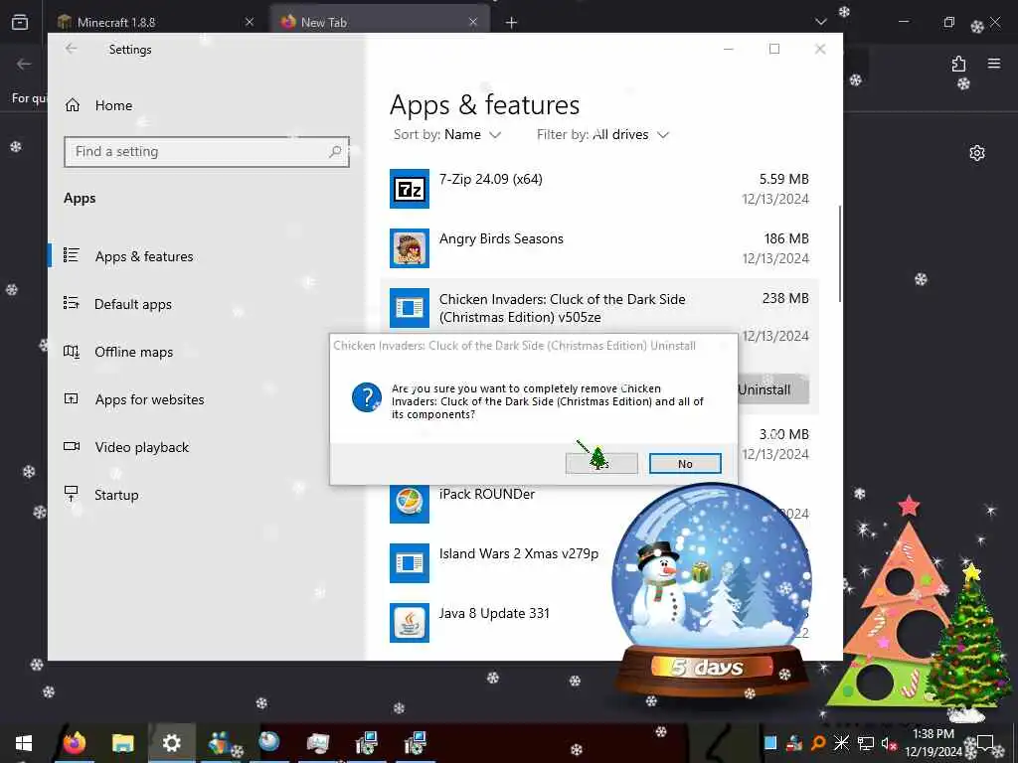Click the network tray icon

tap(866, 743)
